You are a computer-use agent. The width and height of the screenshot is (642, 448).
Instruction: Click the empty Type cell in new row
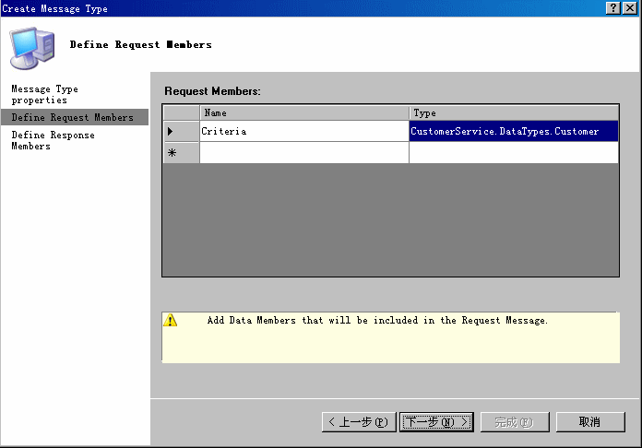point(514,153)
